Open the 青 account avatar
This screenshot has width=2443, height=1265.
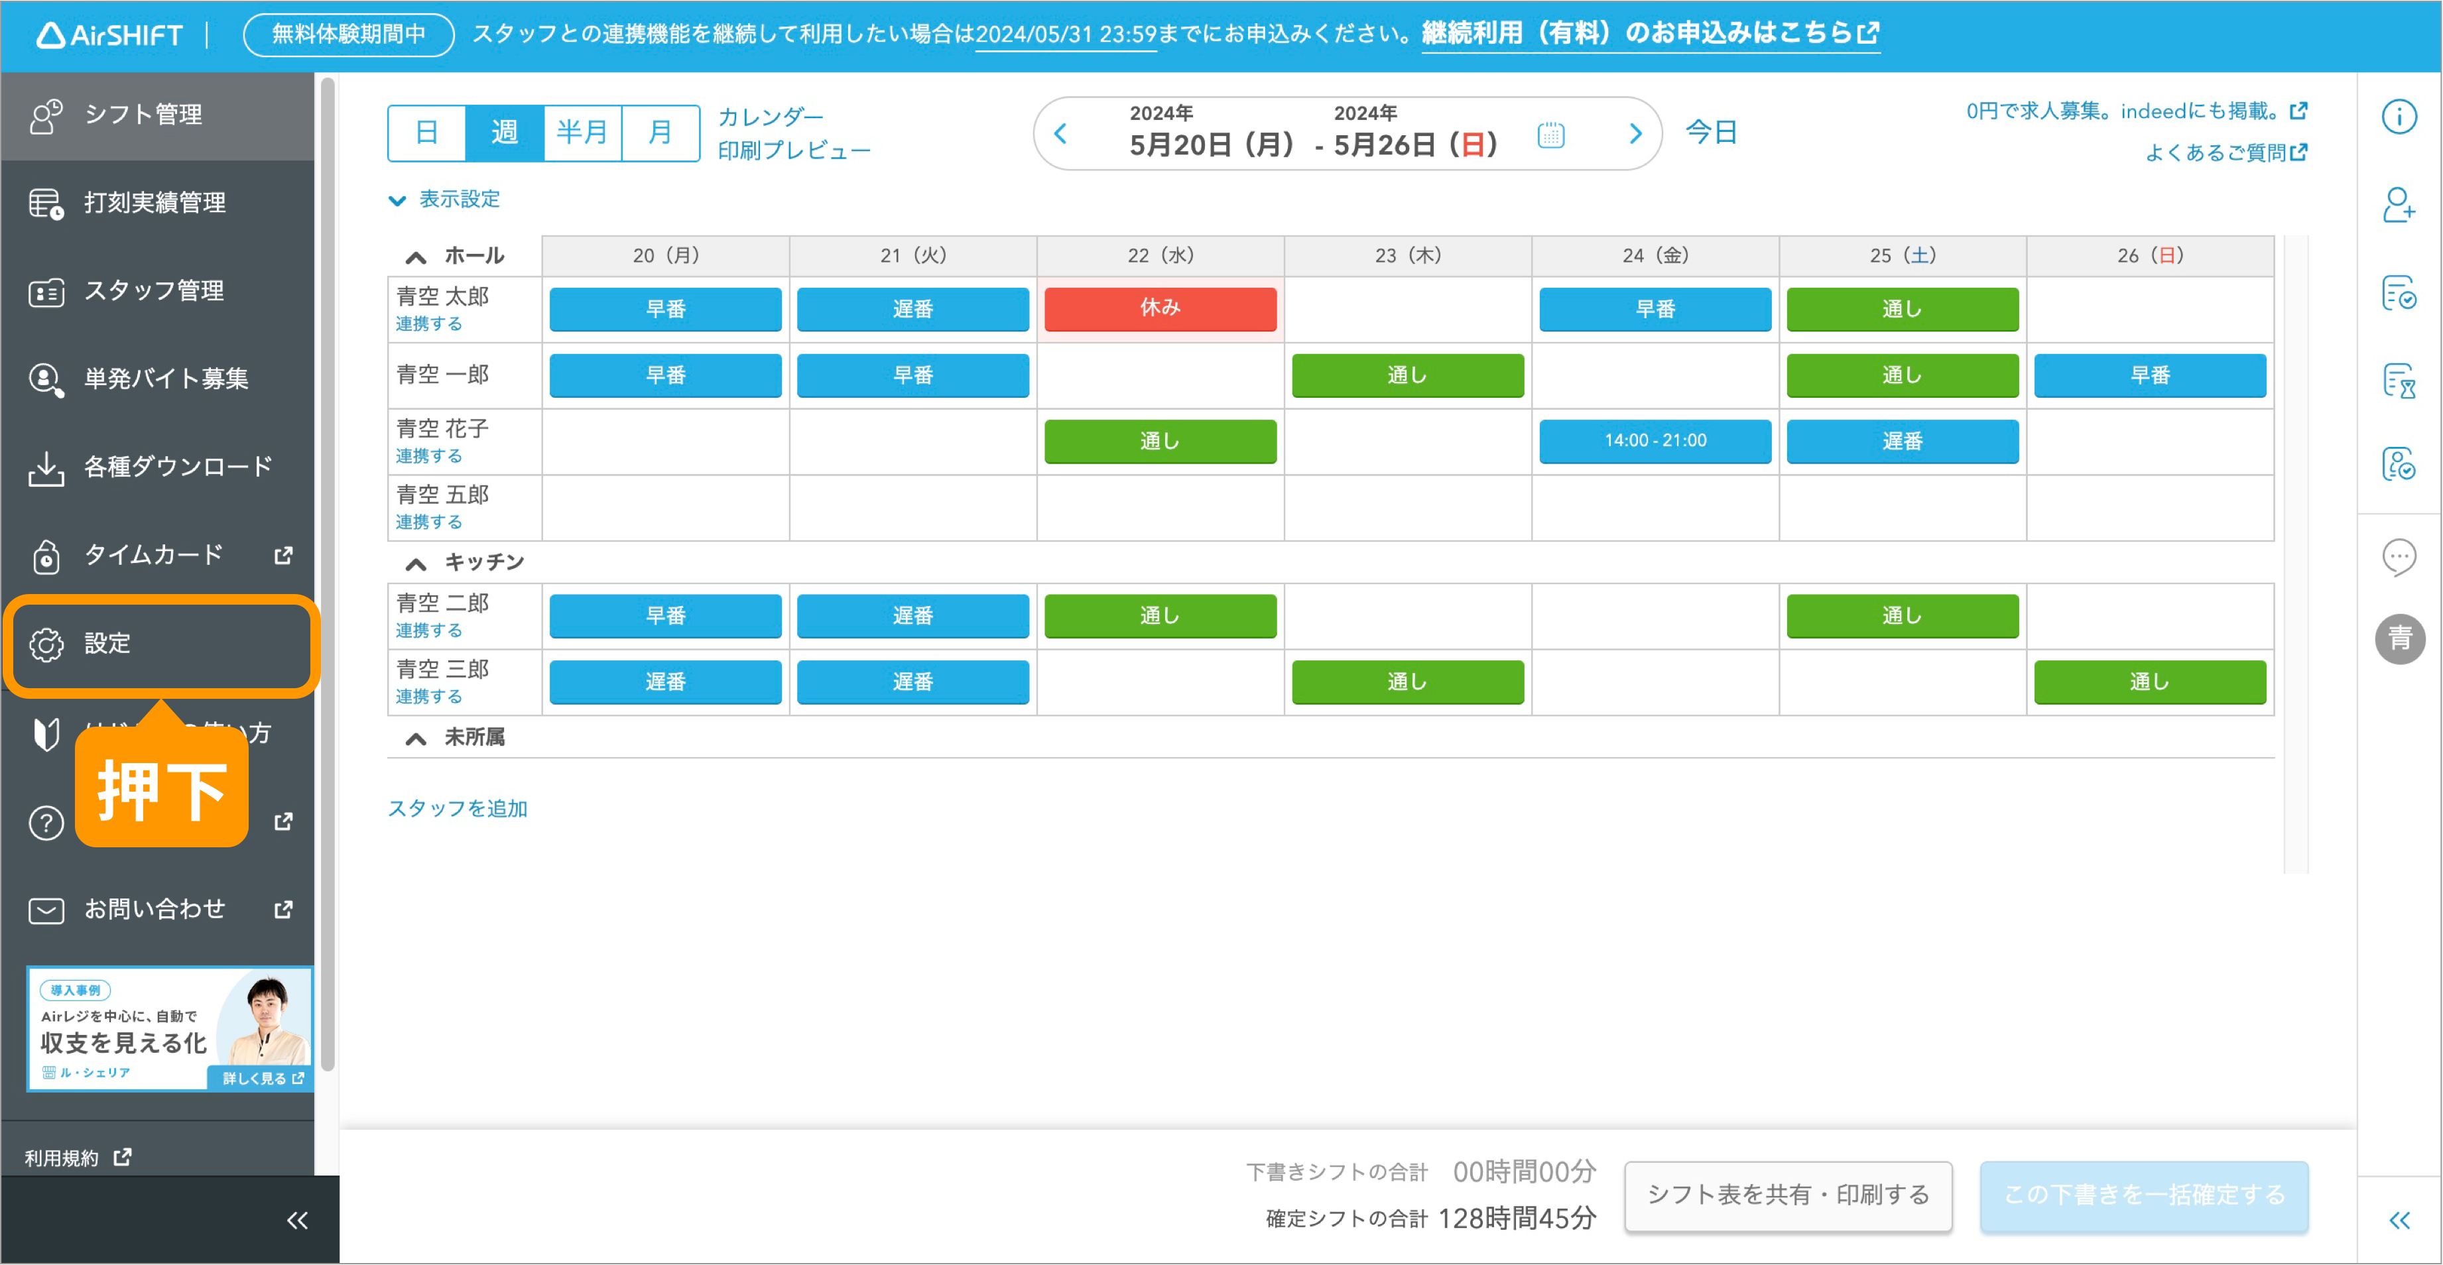[x=2399, y=639]
